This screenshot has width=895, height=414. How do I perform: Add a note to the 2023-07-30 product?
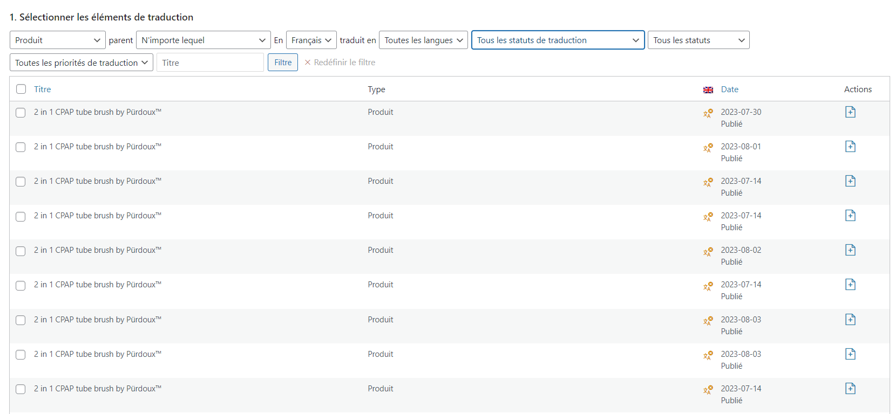[850, 112]
